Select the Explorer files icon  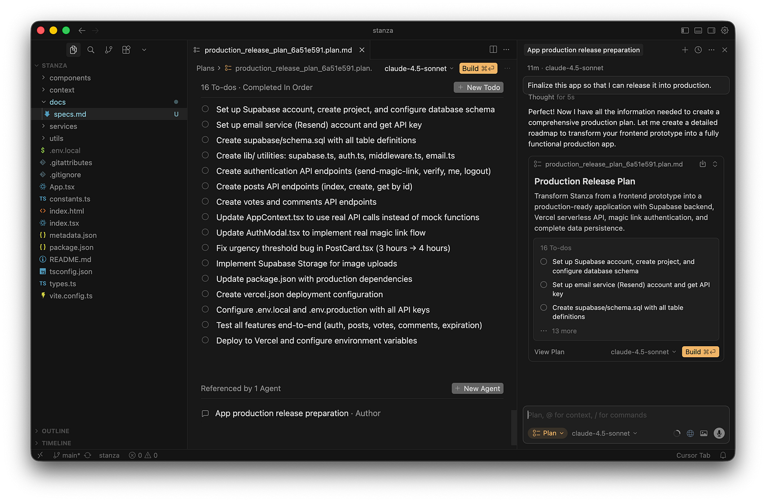coord(73,49)
